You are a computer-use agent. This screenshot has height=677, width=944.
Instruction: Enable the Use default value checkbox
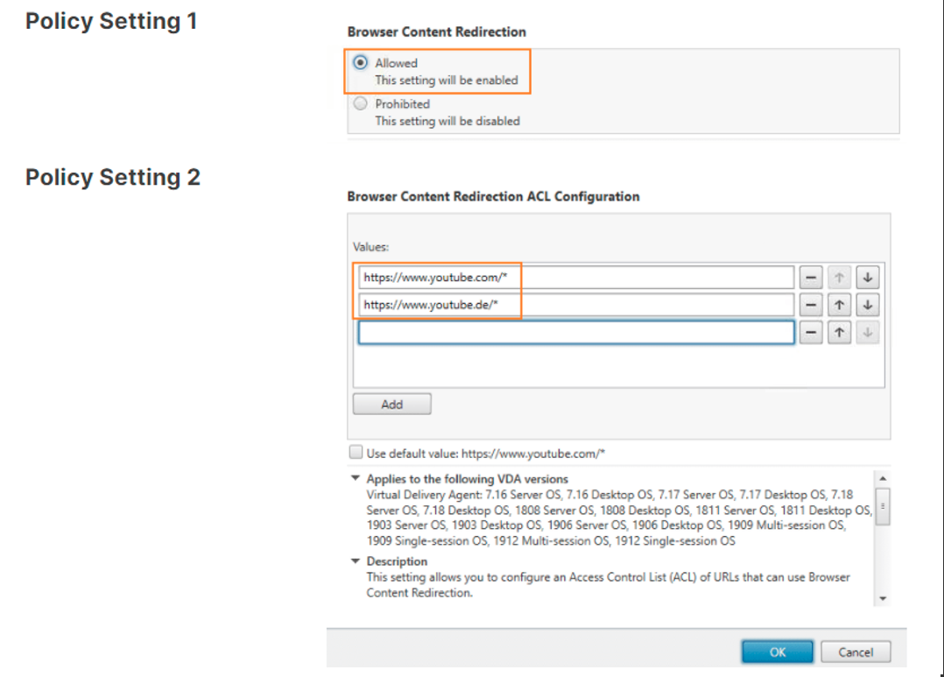coord(356,453)
